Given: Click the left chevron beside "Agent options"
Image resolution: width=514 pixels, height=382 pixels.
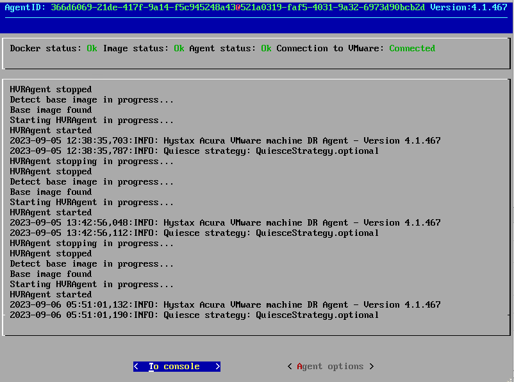Looking at the screenshot, I should (x=289, y=367).
